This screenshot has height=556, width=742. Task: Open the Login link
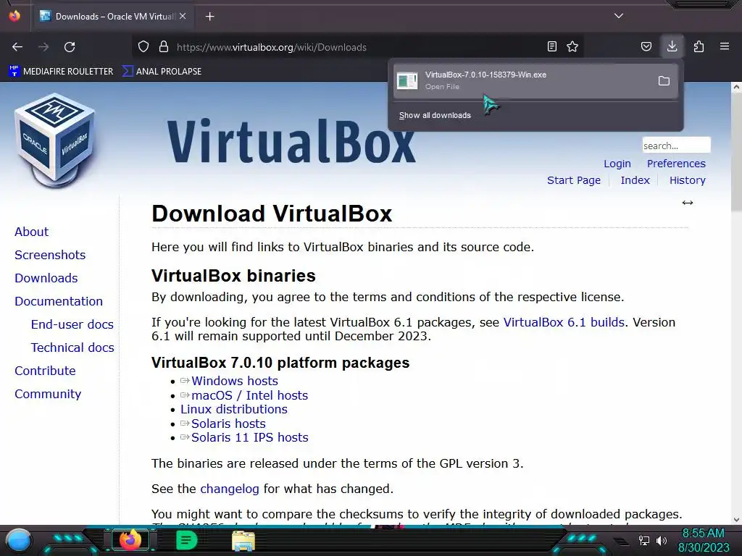tap(617, 164)
